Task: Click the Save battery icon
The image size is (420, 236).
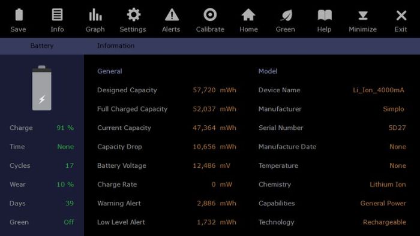Action: coord(19,15)
